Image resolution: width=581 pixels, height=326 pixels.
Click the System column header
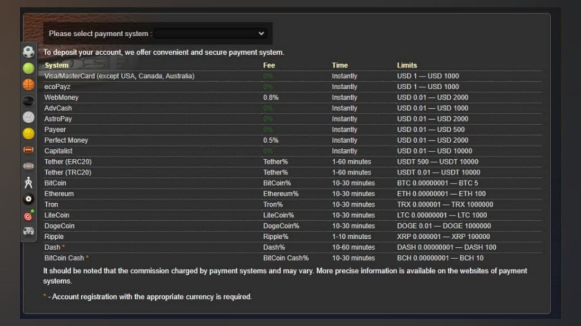coord(56,65)
